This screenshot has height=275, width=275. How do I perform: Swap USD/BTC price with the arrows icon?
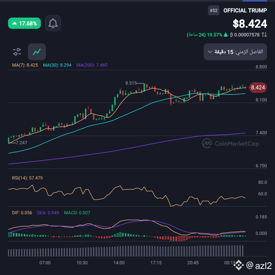pyautogui.click(x=264, y=34)
